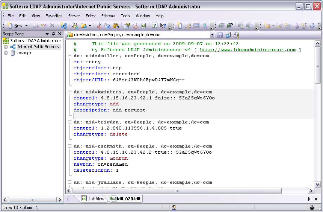Select the ldif-020.ldif tab
323x212 pixels.
point(126,199)
